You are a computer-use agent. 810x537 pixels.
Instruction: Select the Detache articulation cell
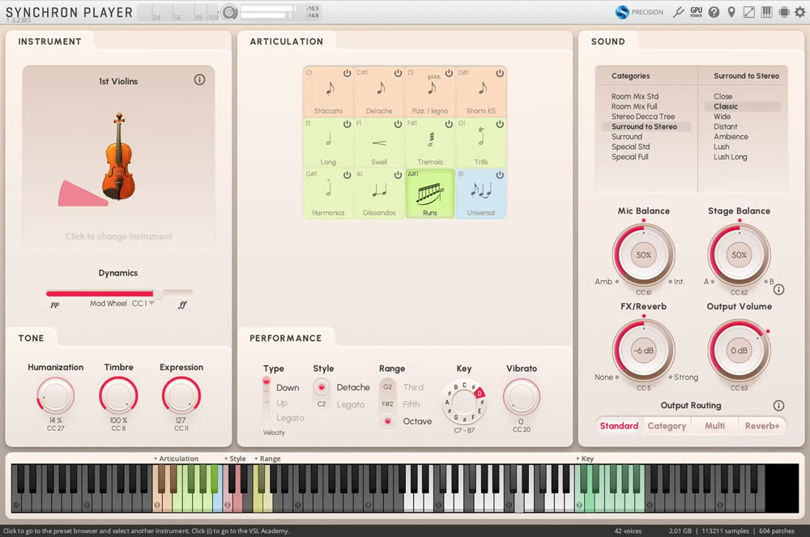379,92
